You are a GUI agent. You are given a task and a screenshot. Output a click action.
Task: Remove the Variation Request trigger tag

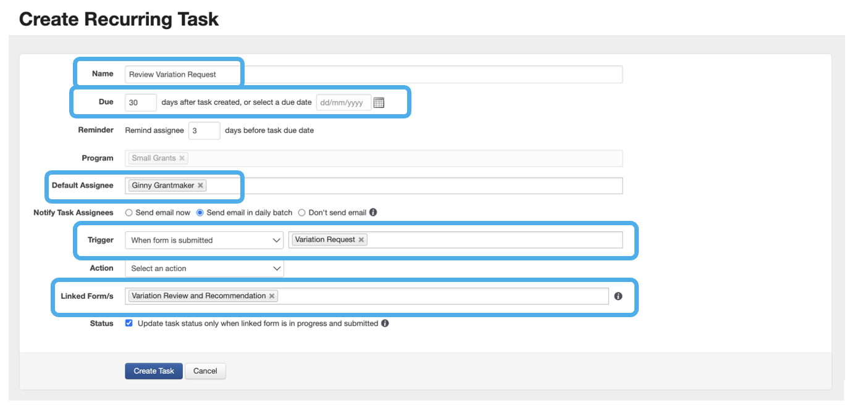pos(361,239)
